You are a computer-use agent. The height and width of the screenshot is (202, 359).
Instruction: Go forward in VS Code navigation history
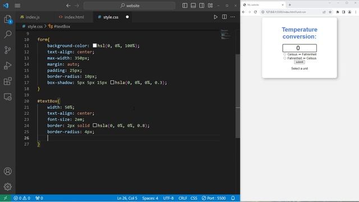(x=77, y=6)
